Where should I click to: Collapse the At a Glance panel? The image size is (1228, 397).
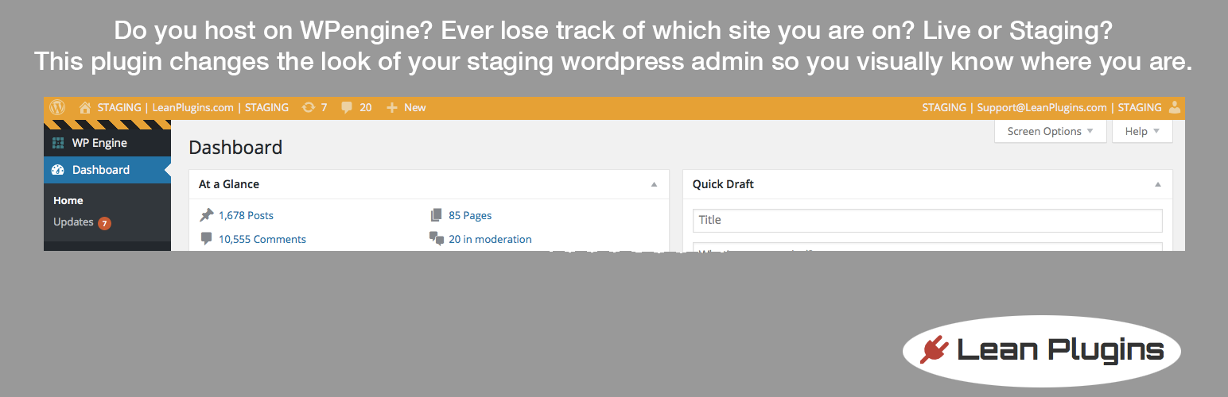tap(654, 184)
